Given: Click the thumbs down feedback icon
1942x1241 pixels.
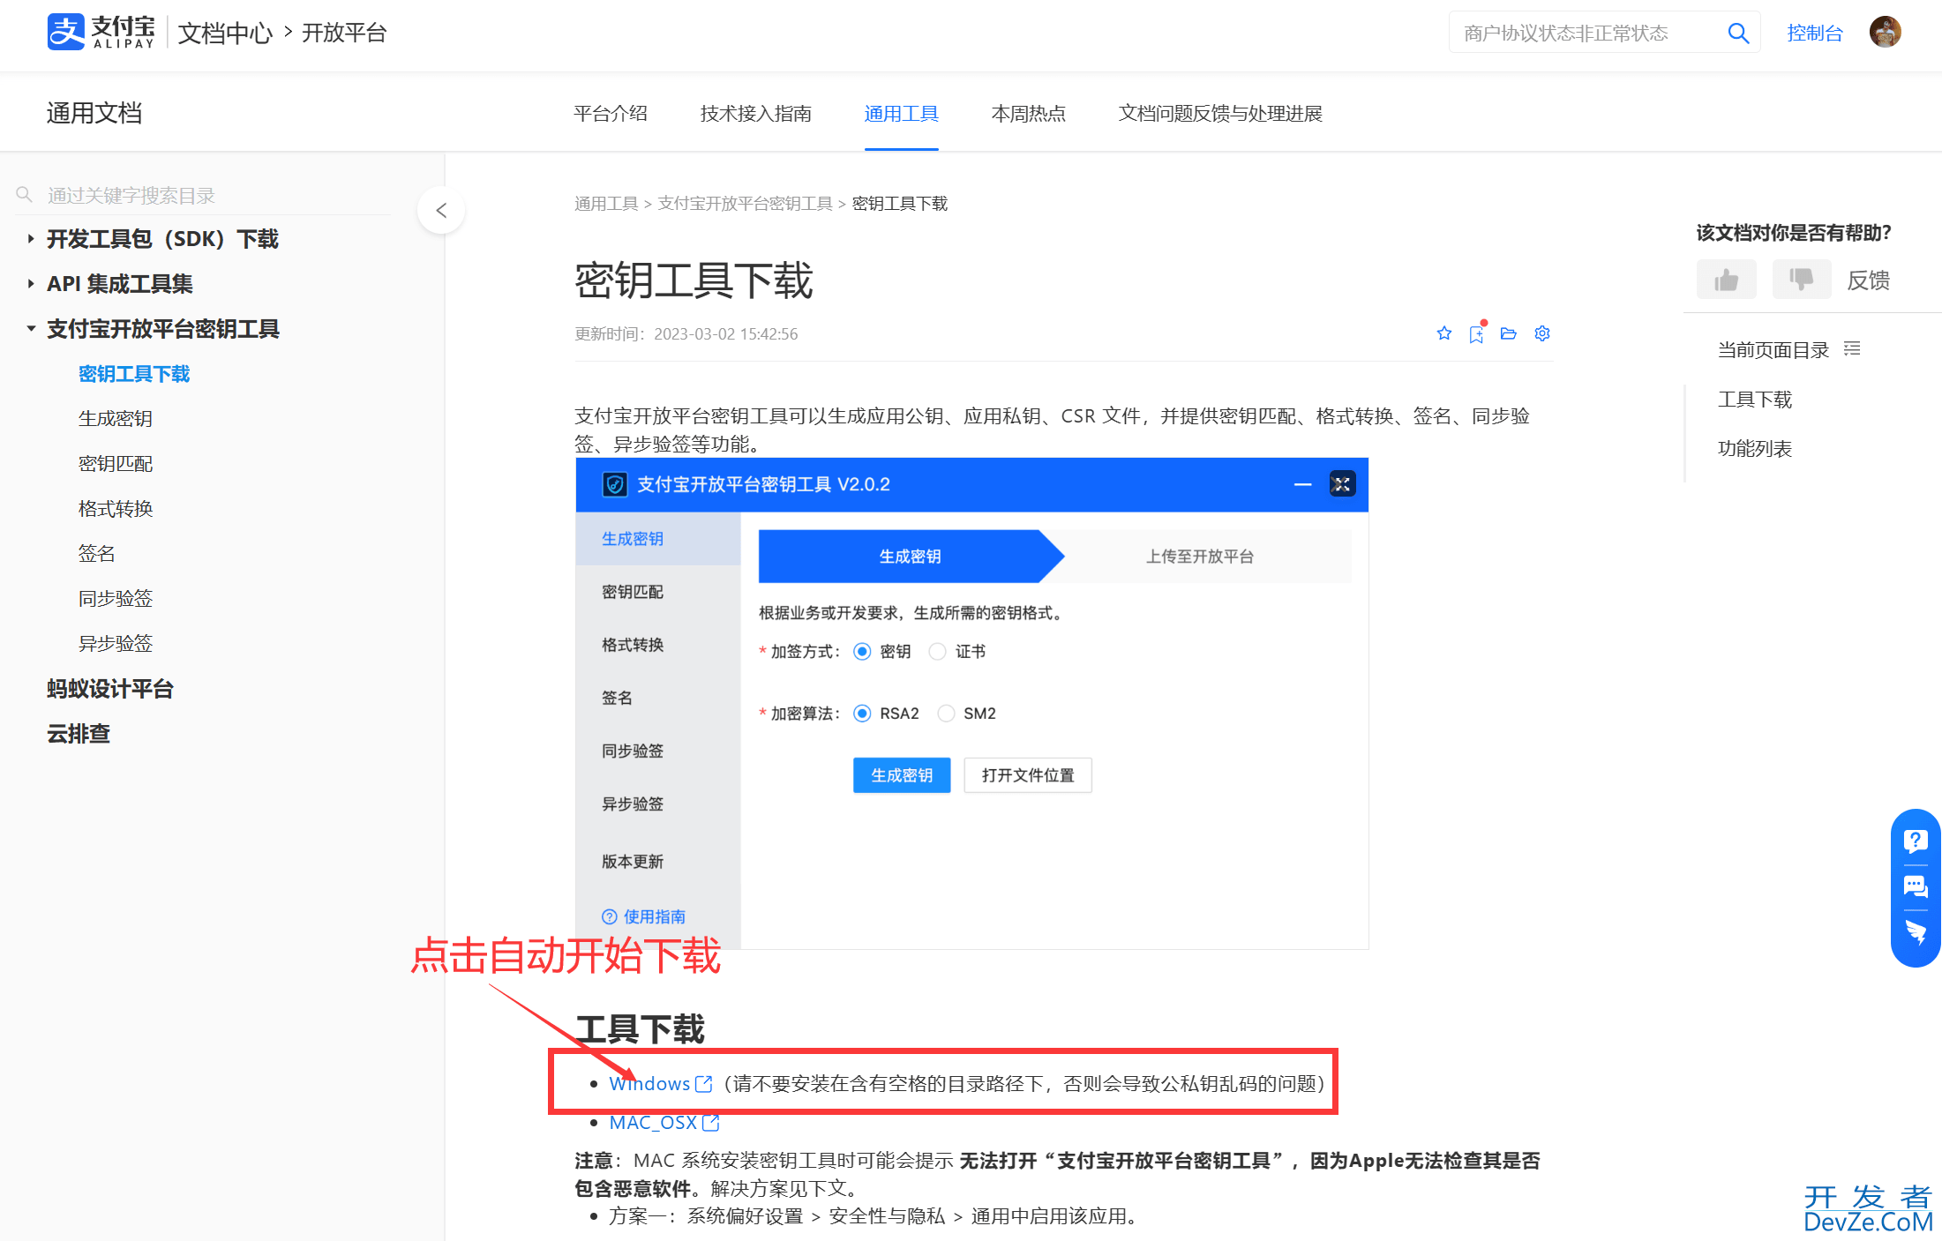Looking at the screenshot, I should click(x=1802, y=280).
